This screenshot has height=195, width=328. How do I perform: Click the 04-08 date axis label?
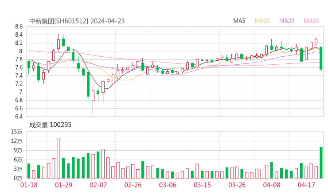point(272,185)
